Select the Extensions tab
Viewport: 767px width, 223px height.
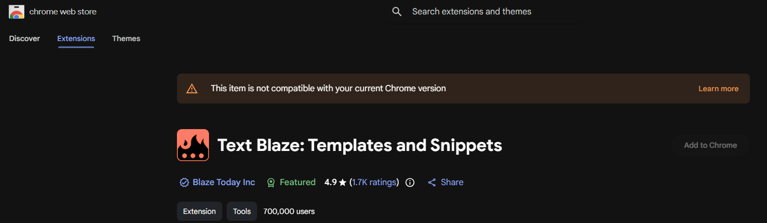[76, 38]
